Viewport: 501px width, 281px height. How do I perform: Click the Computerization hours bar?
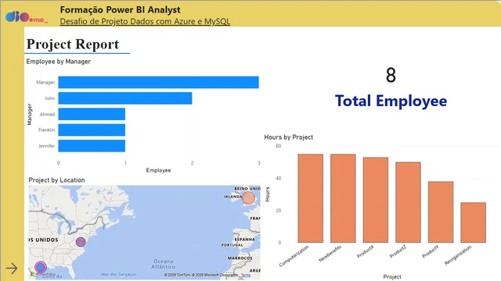pos(311,198)
